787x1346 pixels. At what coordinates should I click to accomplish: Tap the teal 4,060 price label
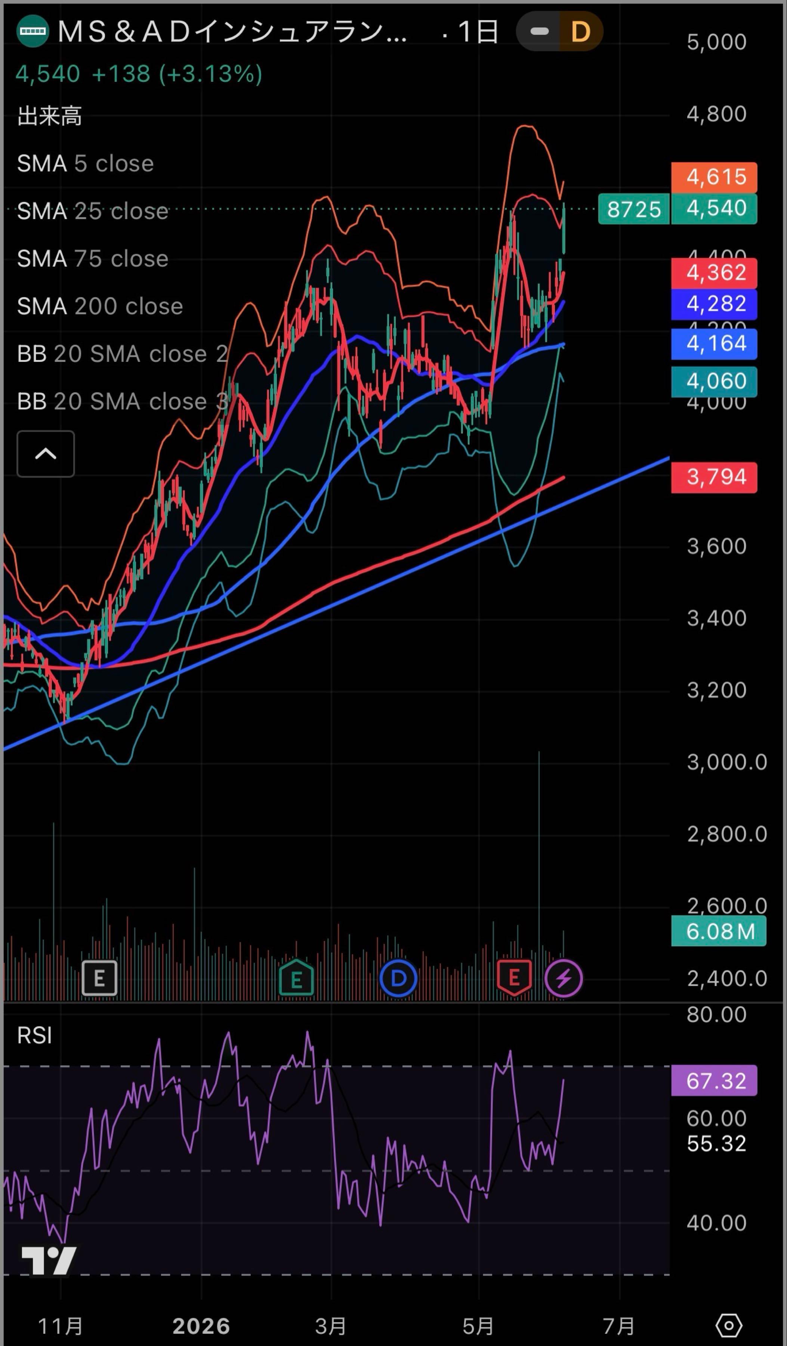[715, 381]
